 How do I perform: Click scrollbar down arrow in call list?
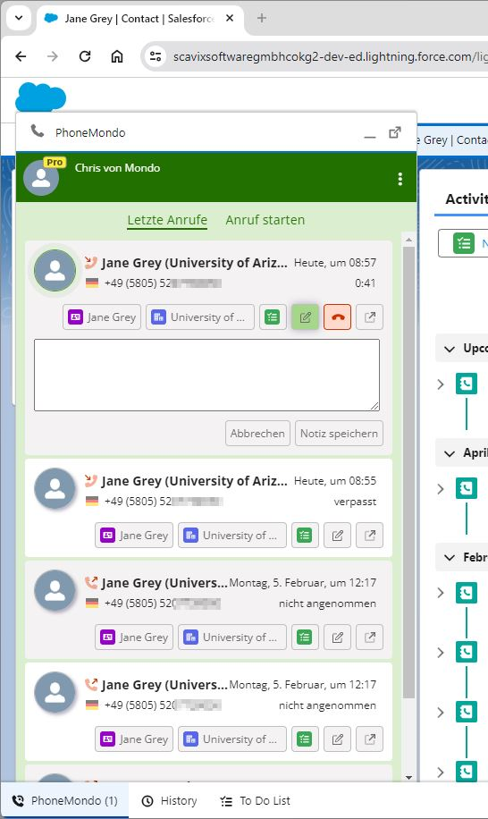point(408,777)
